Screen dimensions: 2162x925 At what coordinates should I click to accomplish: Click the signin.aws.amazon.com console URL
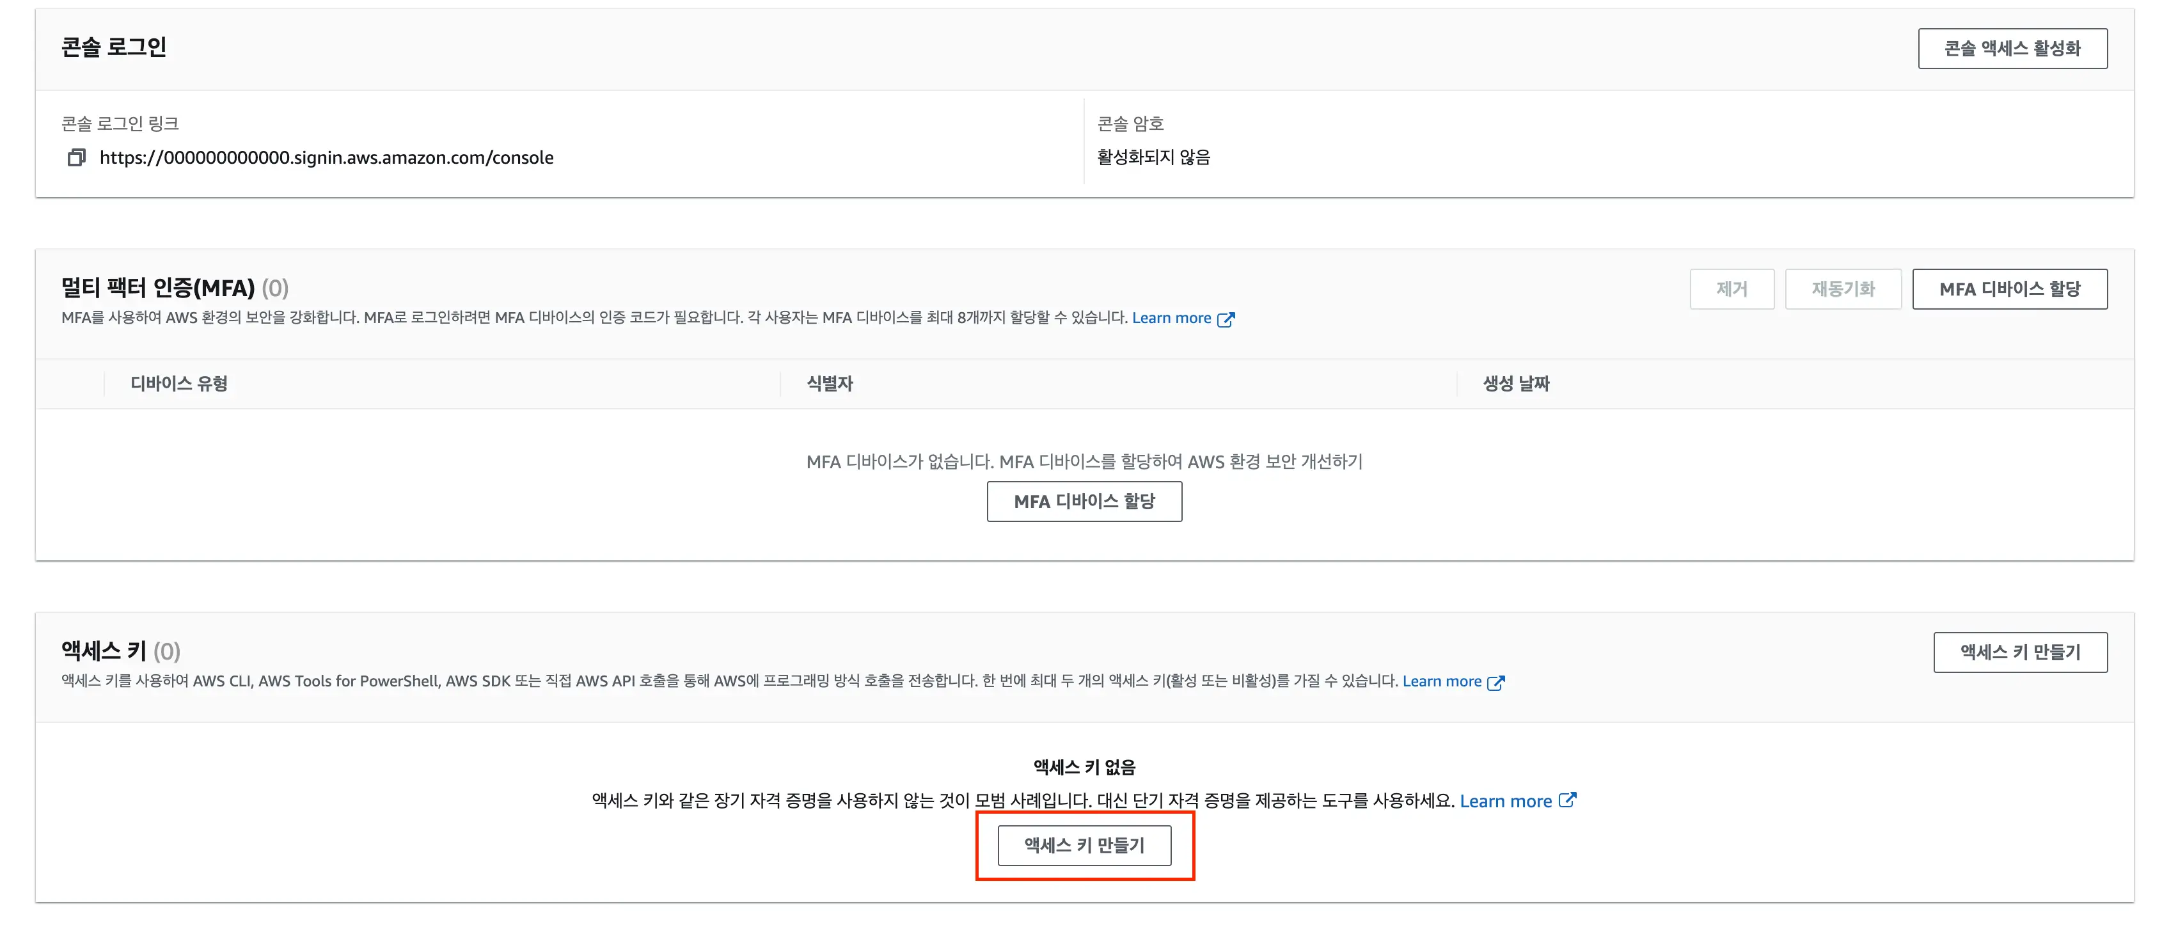coord(326,158)
